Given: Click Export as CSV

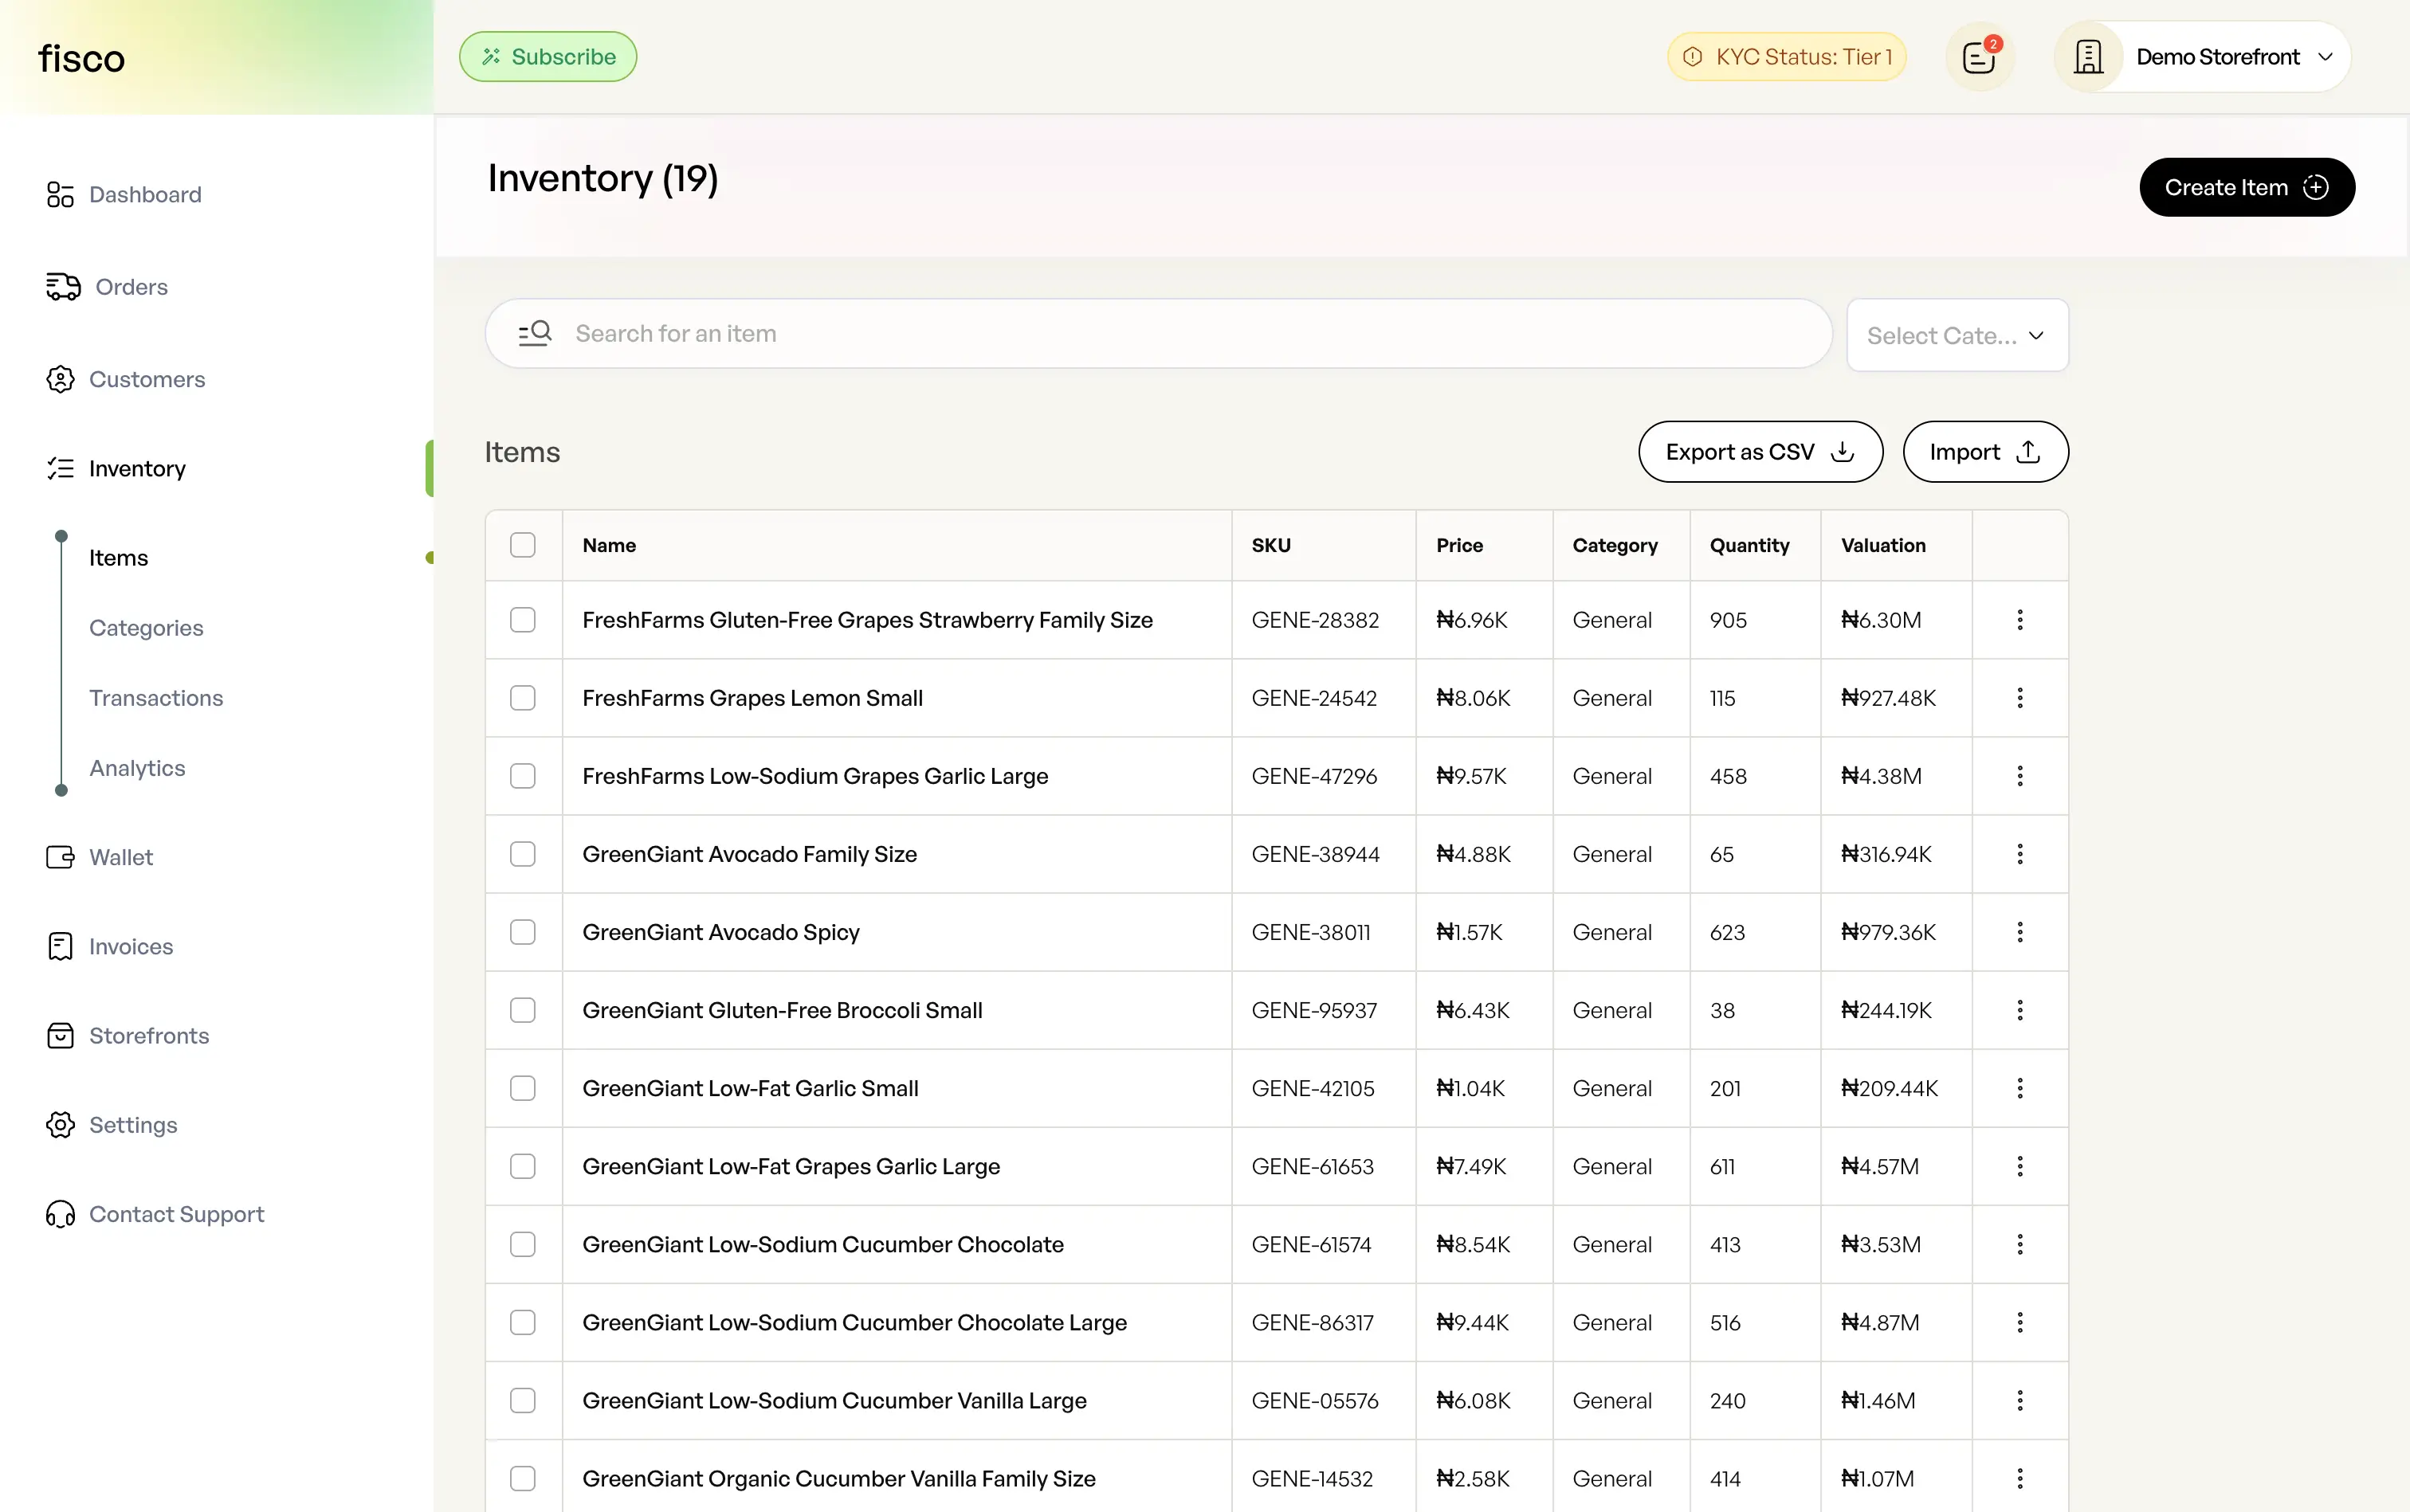Looking at the screenshot, I should pyautogui.click(x=1759, y=451).
